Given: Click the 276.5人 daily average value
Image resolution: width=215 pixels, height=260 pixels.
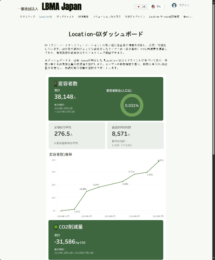Looking at the screenshot, I should (x=63, y=134).
